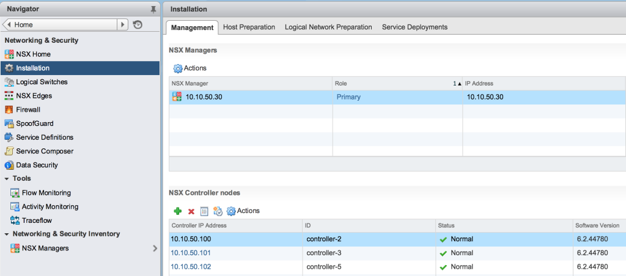The width and height of the screenshot is (626, 276).
Task: Click the Traceflow icon
Action: point(15,220)
